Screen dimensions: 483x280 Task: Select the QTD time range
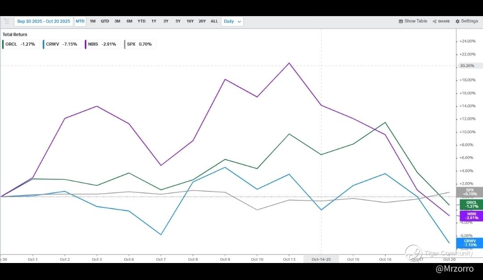(105, 21)
